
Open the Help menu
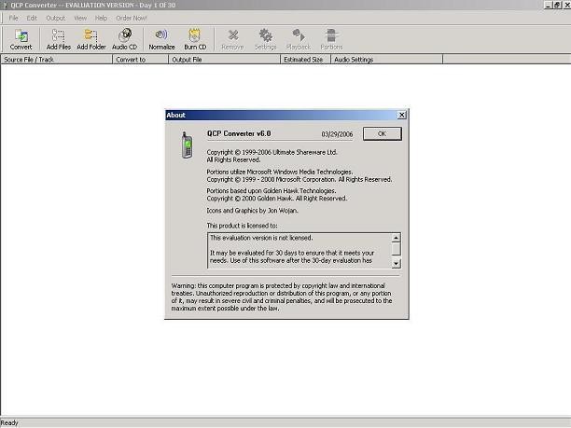pos(101,18)
